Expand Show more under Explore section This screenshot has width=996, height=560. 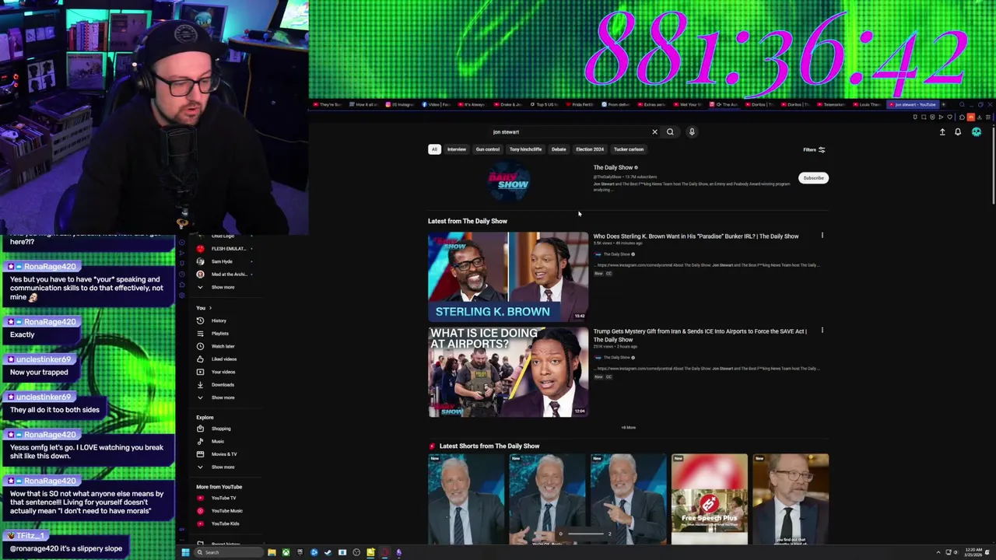(x=223, y=467)
